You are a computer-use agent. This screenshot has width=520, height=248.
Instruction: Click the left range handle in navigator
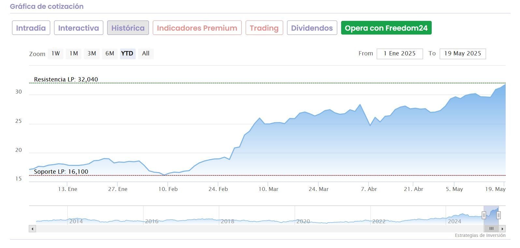[484, 215]
